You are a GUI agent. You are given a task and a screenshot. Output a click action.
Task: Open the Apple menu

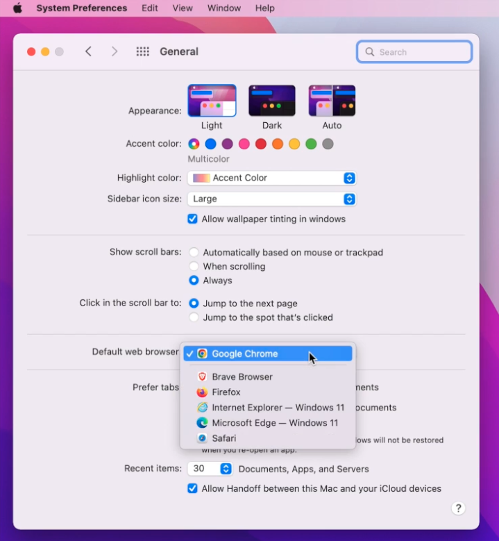17,8
